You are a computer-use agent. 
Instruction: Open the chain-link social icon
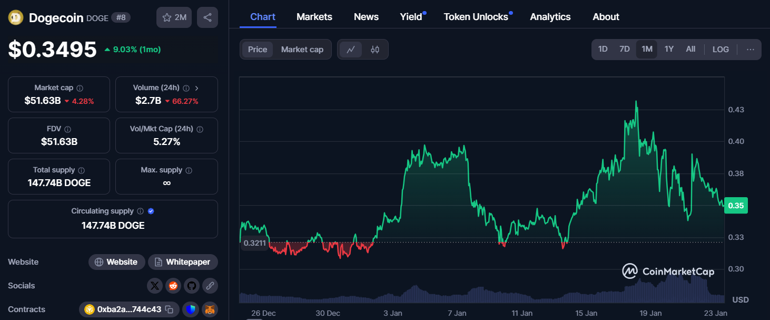[210, 286]
